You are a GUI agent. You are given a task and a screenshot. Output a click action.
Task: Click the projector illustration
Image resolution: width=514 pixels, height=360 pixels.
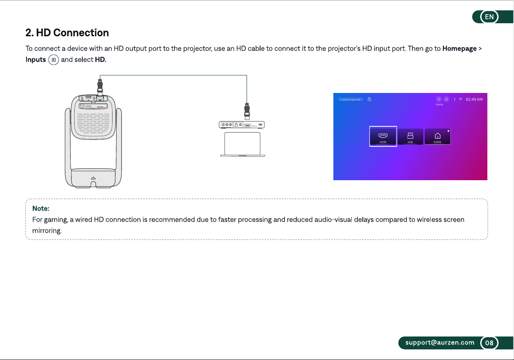tap(93, 141)
